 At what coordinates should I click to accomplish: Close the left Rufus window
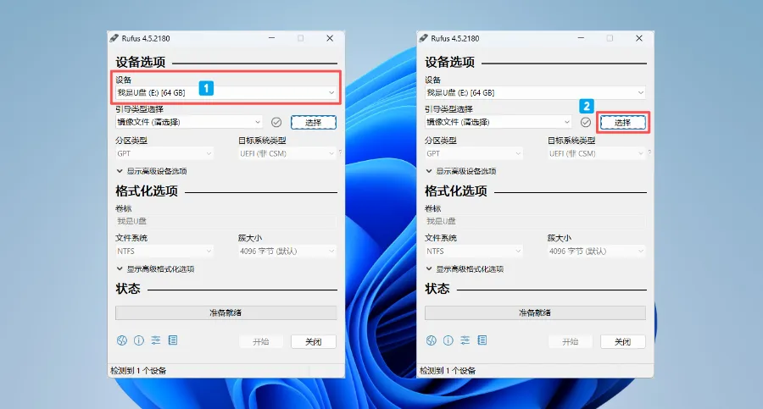click(330, 38)
